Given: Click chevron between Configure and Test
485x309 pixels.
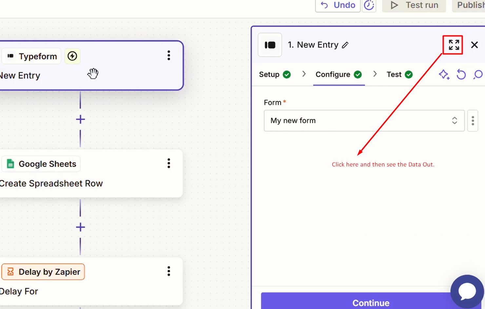Looking at the screenshot, I should 375,74.
